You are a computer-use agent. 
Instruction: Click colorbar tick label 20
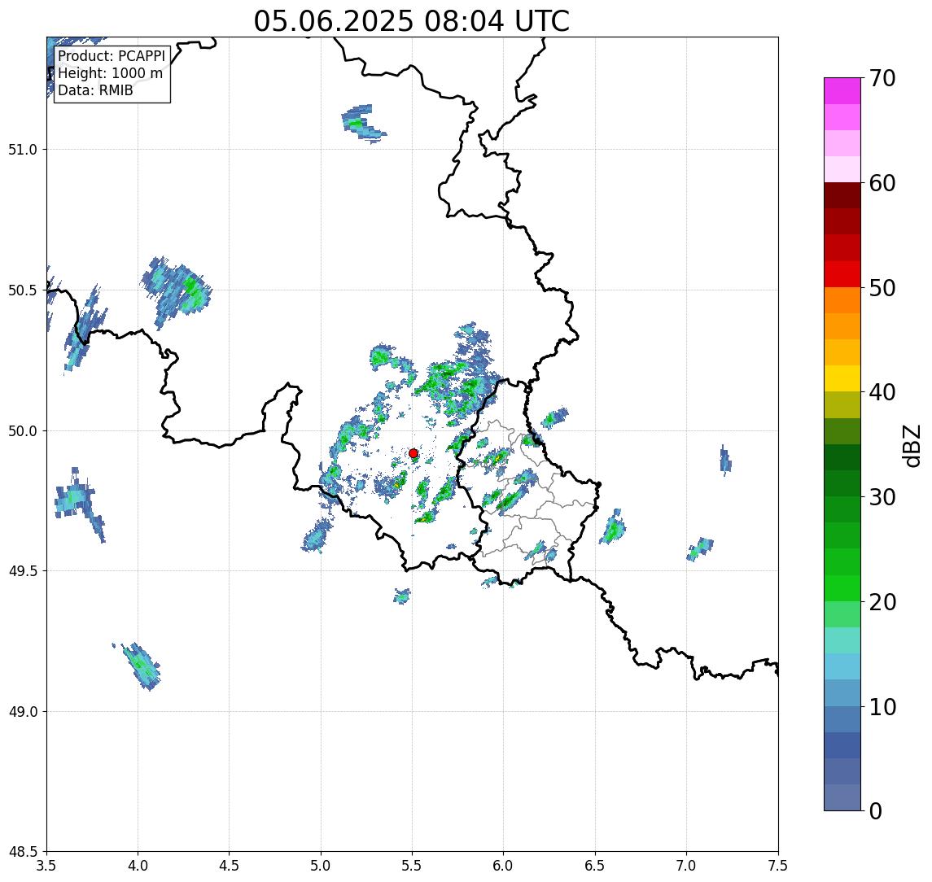point(882,602)
